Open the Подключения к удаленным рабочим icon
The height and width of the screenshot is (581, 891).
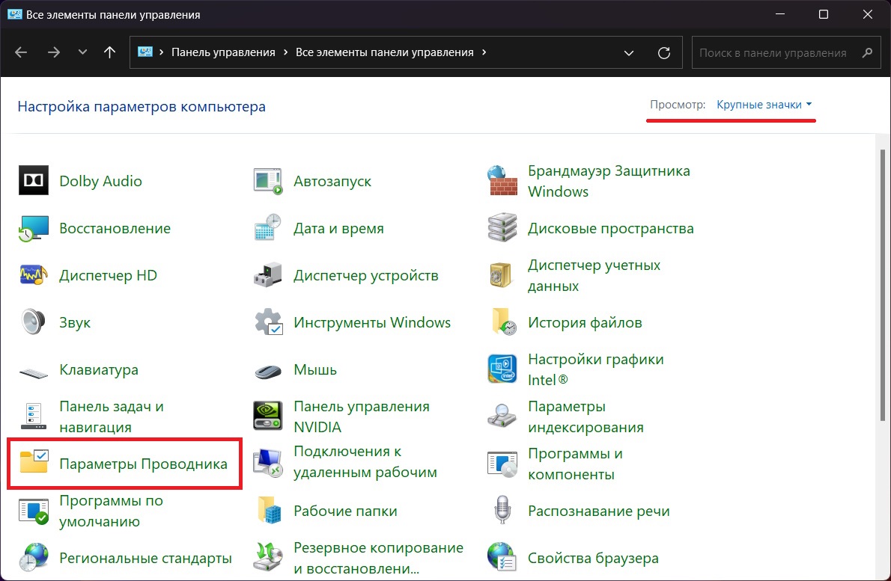(x=267, y=462)
